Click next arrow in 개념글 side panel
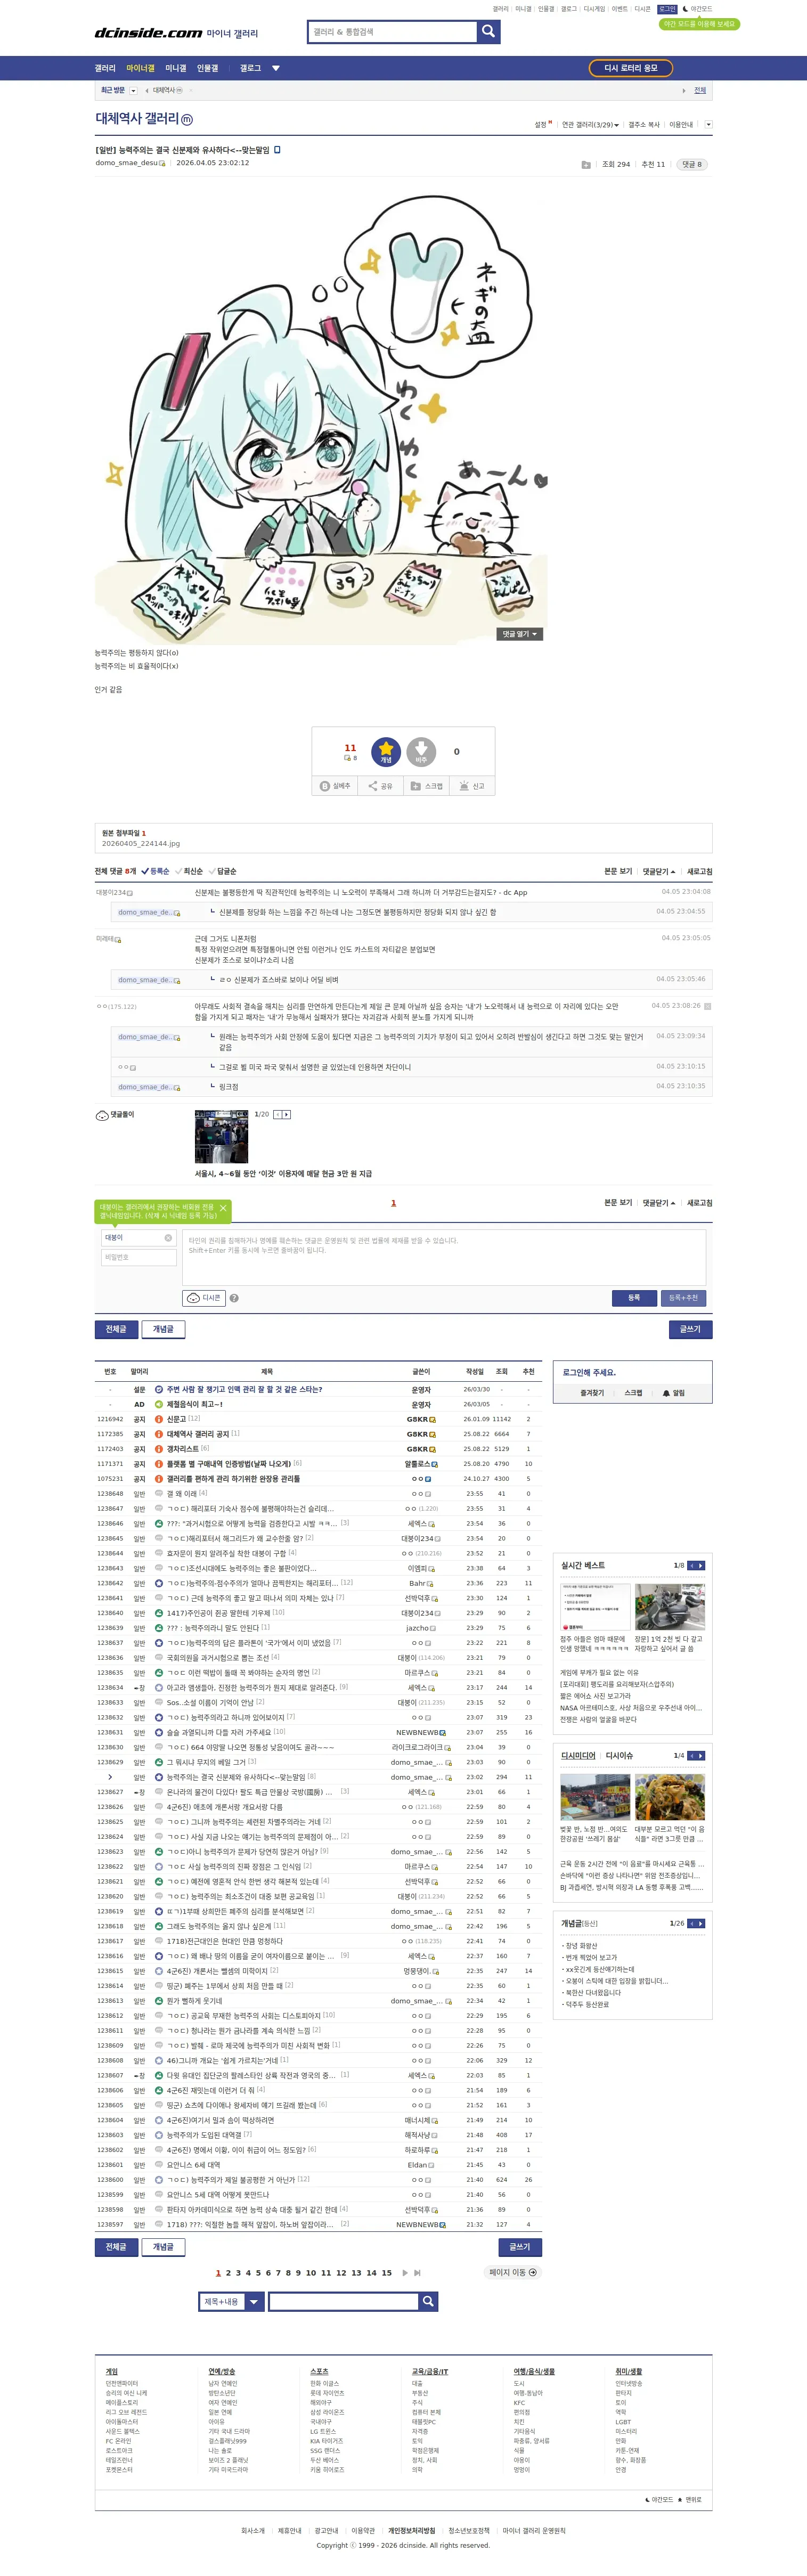The width and height of the screenshot is (807, 2576). click(701, 1923)
